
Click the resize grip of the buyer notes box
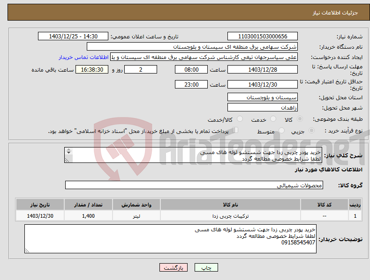(27, 251)
